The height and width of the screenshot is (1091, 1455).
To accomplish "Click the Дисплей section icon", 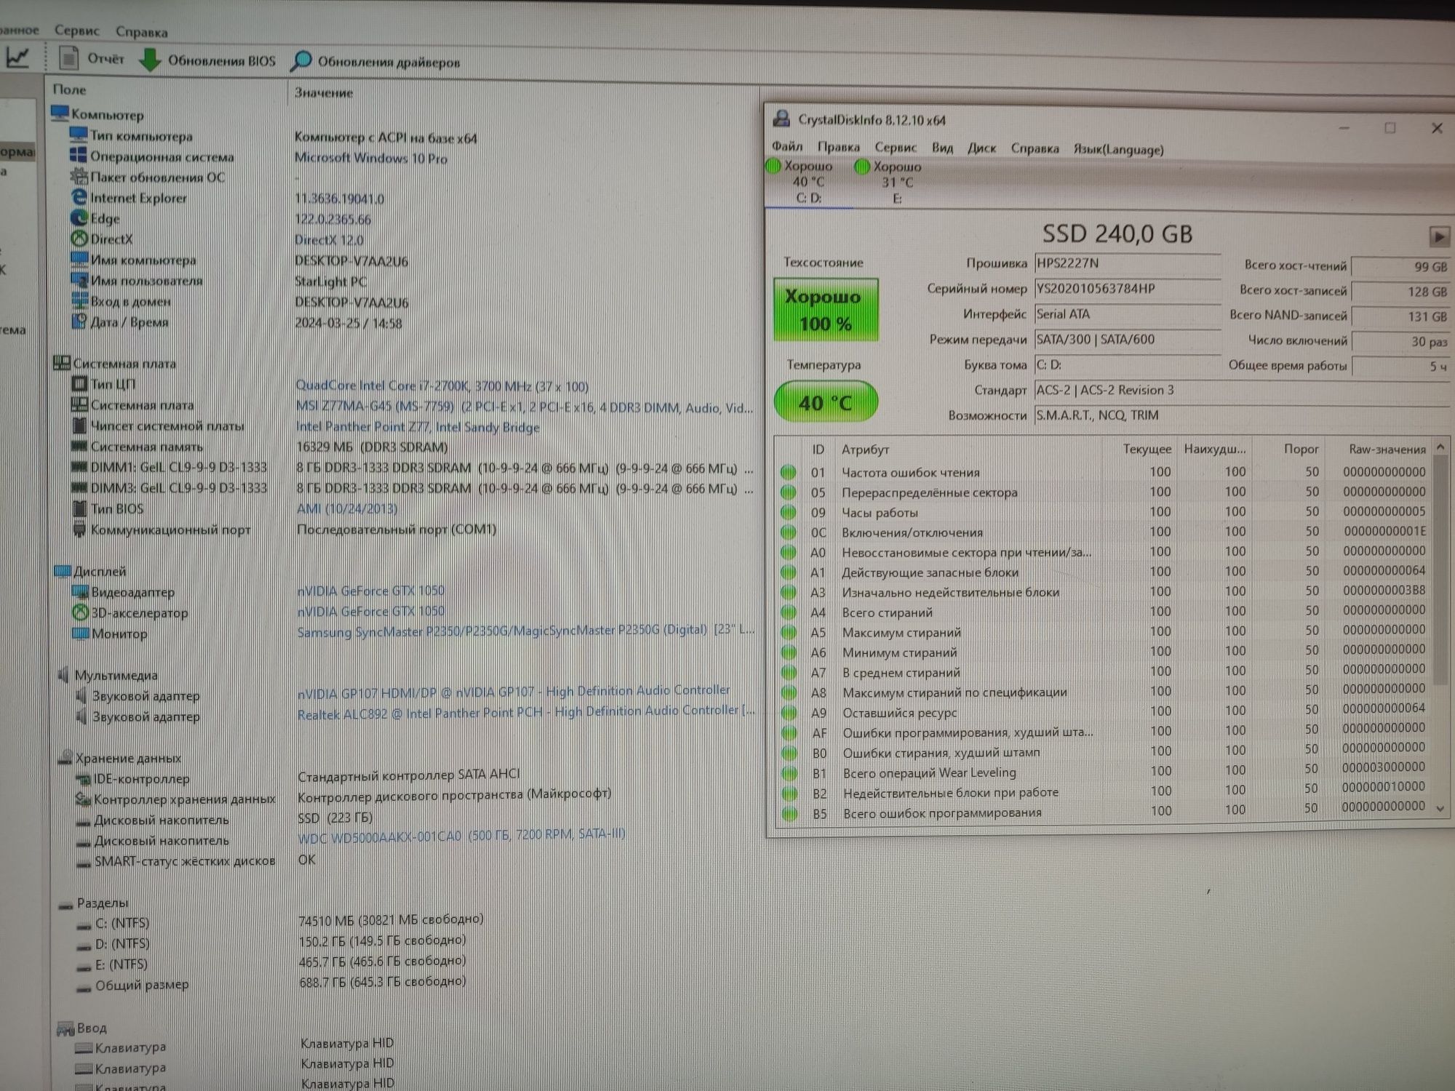I will click(x=63, y=571).
